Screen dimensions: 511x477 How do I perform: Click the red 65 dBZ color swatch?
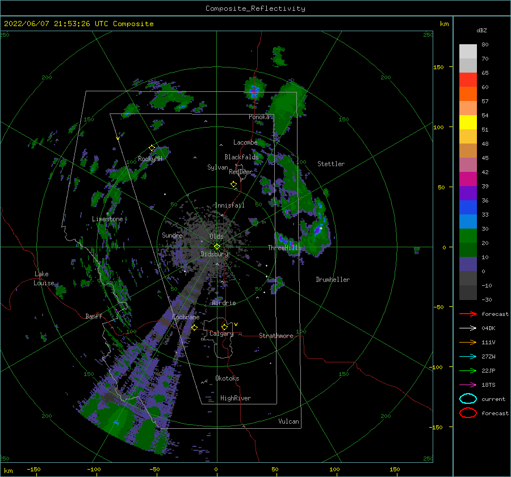click(x=468, y=80)
